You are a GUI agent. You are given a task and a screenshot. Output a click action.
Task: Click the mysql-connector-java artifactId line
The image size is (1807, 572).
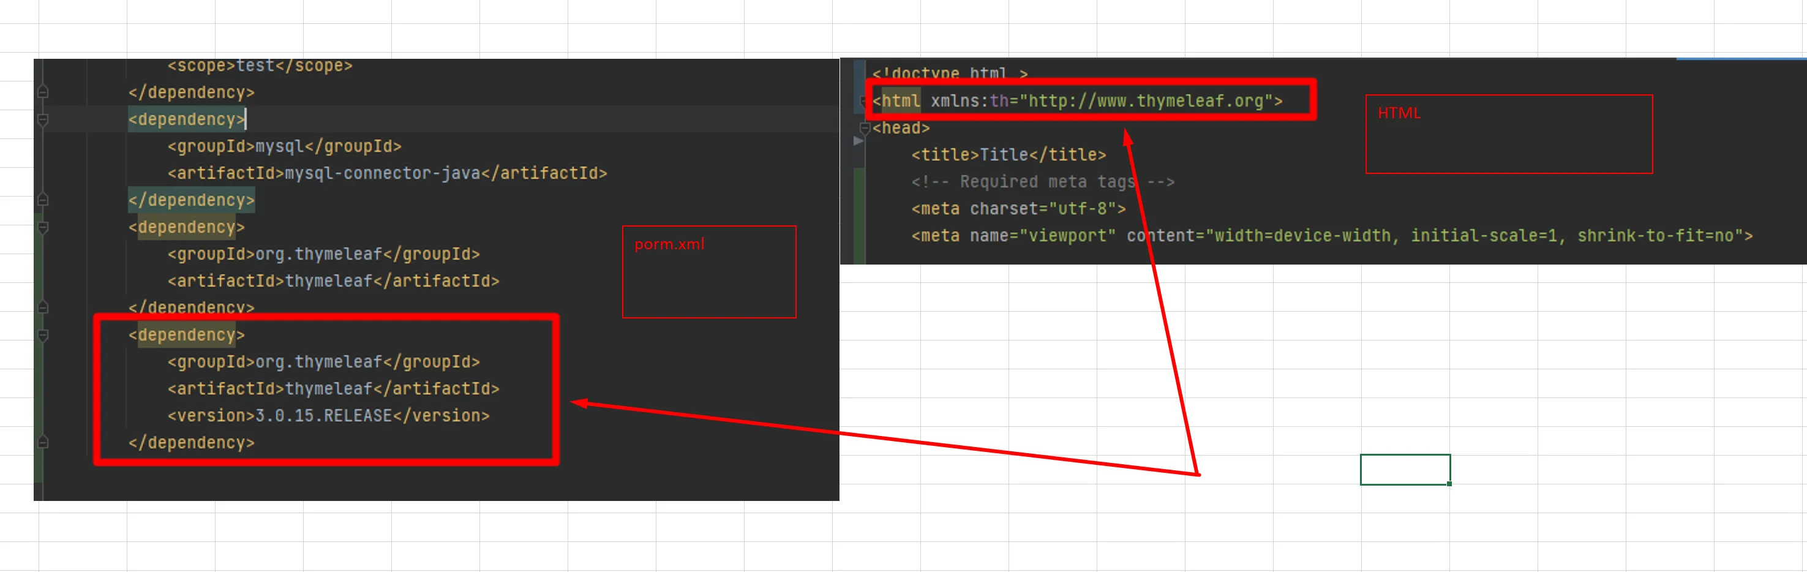387,173
